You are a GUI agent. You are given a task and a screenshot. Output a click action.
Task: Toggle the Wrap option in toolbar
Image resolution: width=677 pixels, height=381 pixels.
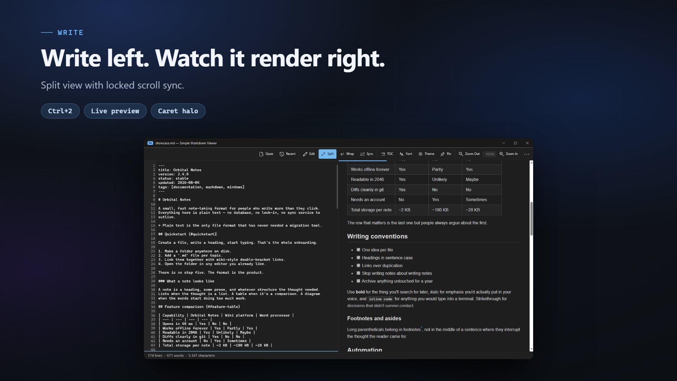(x=347, y=154)
